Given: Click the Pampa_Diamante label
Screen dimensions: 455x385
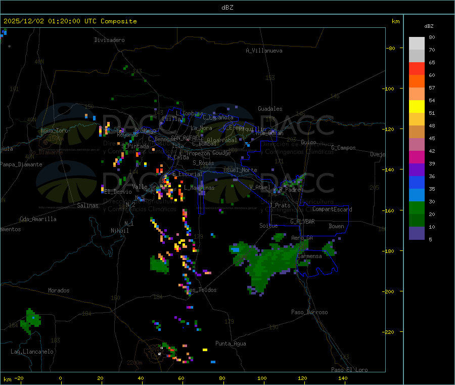Looking at the screenshot, I should [x=21, y=164].
